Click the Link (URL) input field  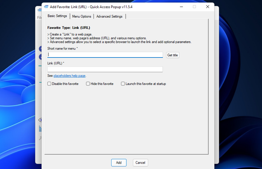[x=105, y=69]
